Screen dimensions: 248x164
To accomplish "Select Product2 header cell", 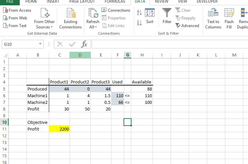I will pos(80,82).
